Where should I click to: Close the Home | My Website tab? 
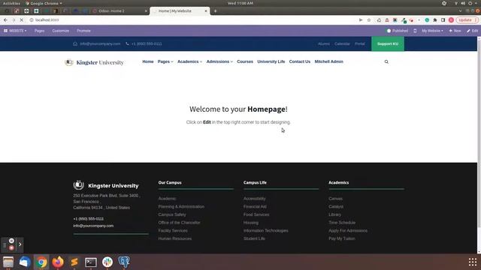[x=206, y=11]
